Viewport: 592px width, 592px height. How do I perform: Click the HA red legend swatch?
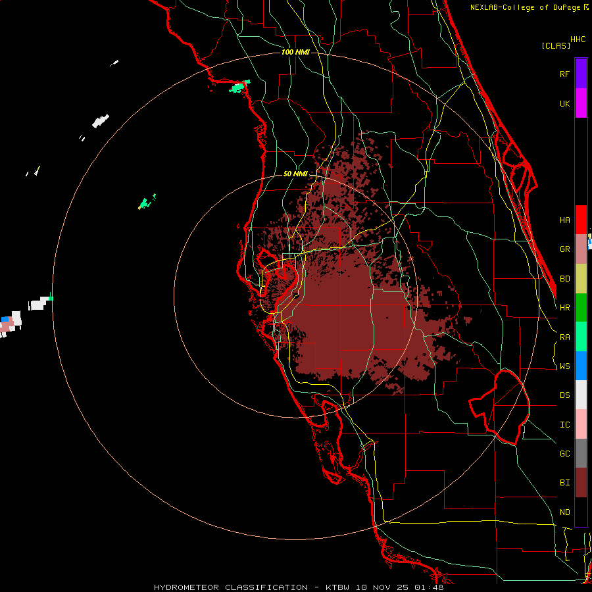coord(581,220)
